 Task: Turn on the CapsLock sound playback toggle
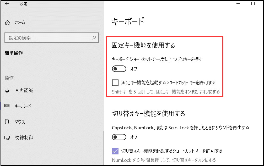point(119,137)
